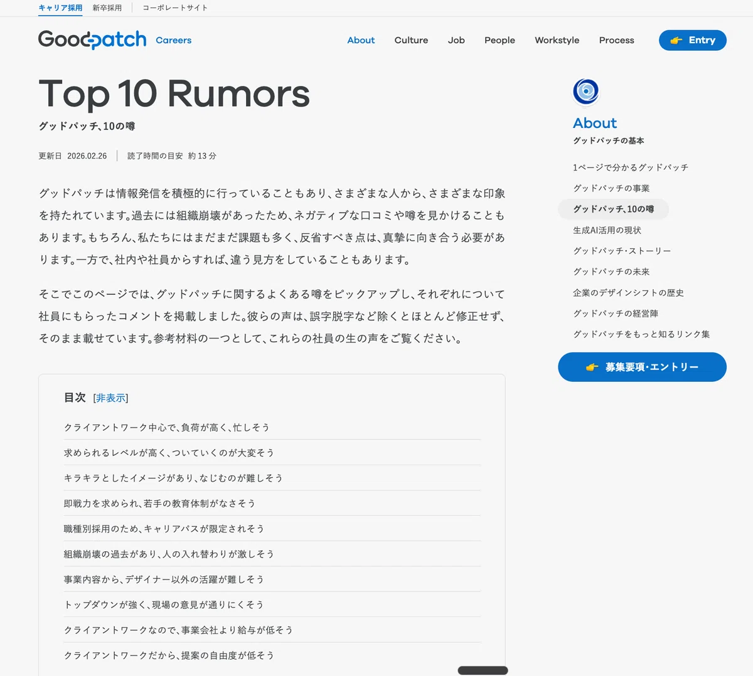Screen dimensions: 753x676
Task: Click the reading time 約 13 分
Action: [202, 156]
